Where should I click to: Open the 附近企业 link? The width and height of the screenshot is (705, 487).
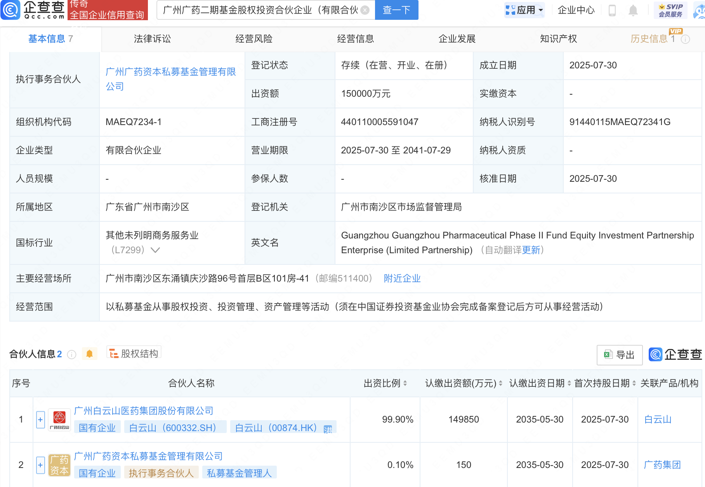402,278
